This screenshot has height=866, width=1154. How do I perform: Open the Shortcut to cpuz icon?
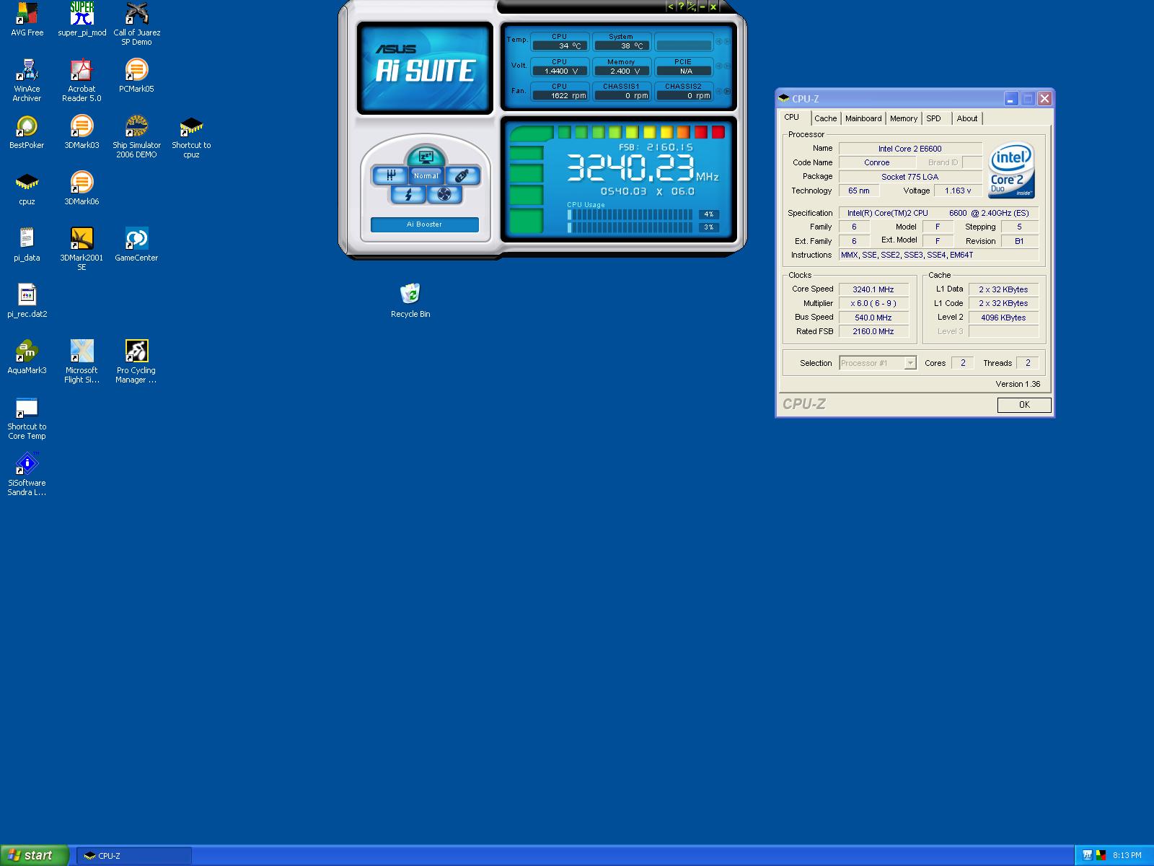click(x=191, y=136)
